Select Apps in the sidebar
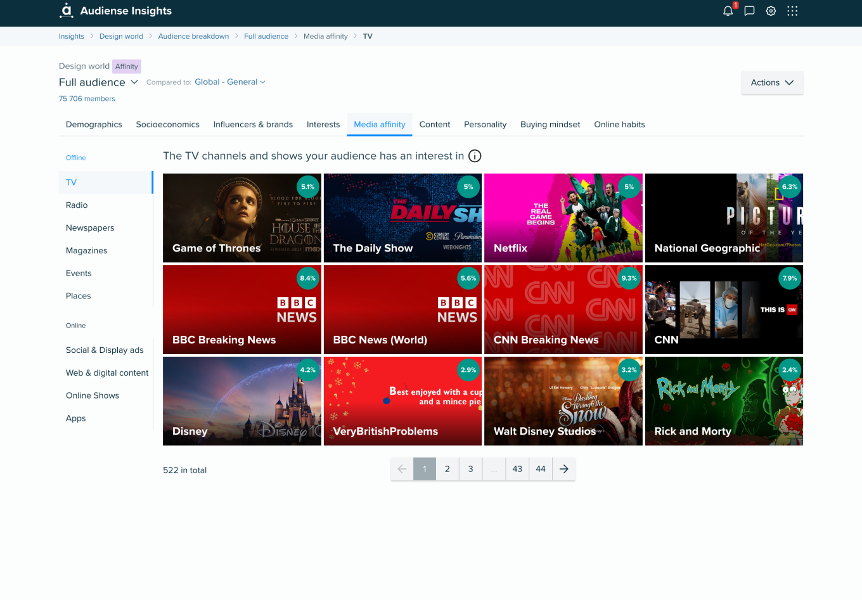This screenshot has width=862, height=600. [x=106, y=418]
